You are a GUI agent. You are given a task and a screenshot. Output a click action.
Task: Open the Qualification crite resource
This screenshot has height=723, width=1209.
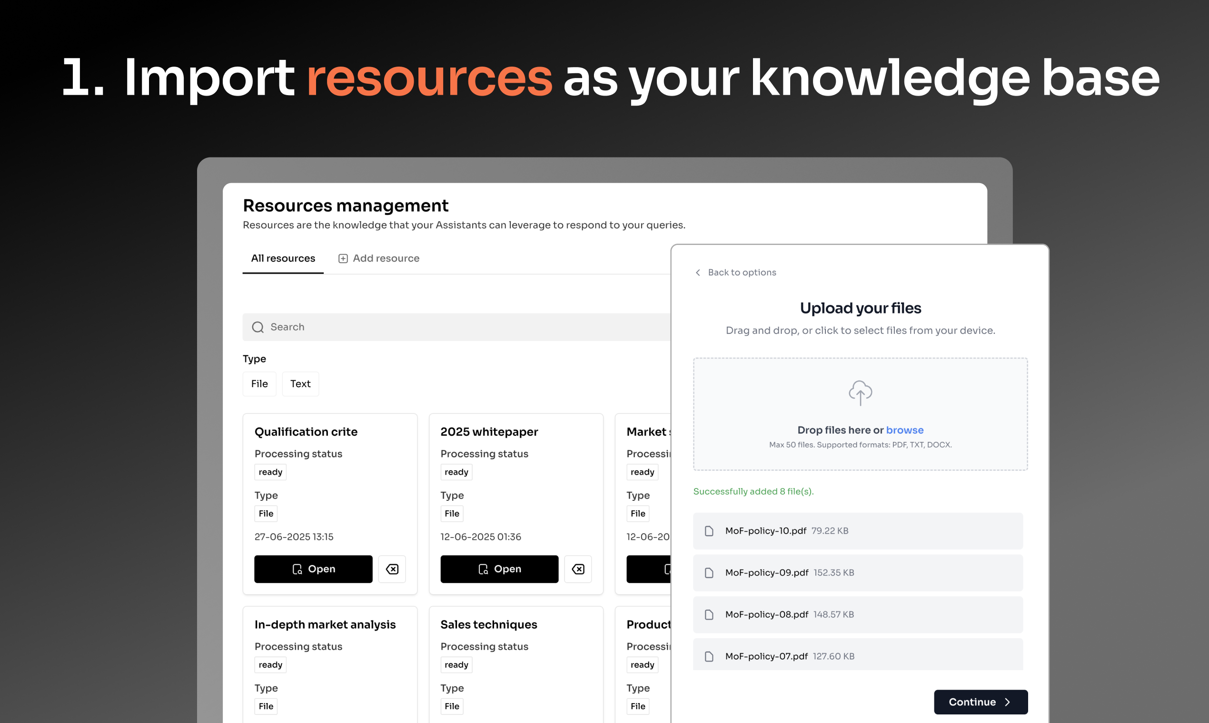tap(313, 568)
